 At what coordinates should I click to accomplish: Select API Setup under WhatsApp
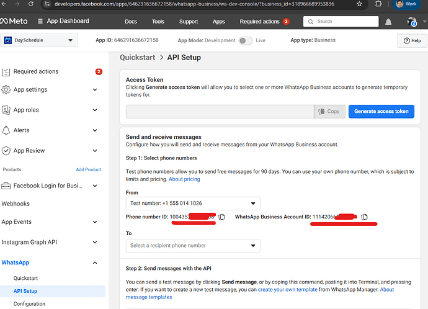tap(53, 291)
